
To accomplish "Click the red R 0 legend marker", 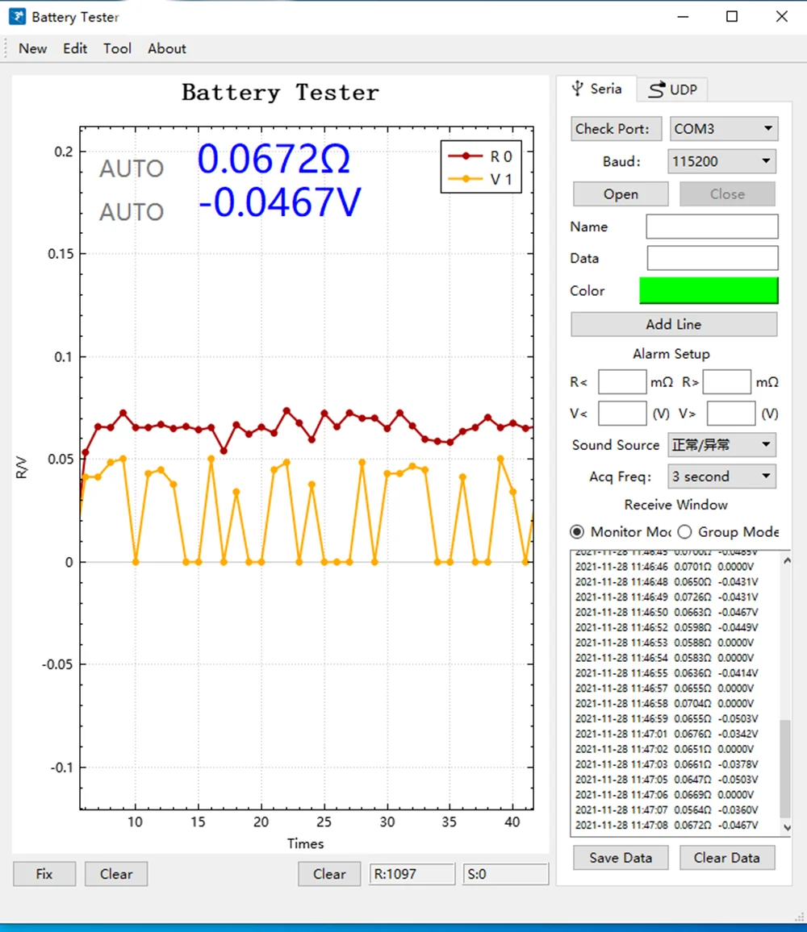I will point(466,156).
